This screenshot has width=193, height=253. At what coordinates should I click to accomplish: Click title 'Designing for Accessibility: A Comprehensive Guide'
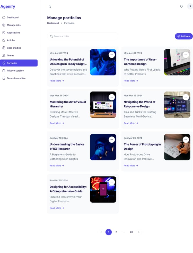(x=68, y=189)
